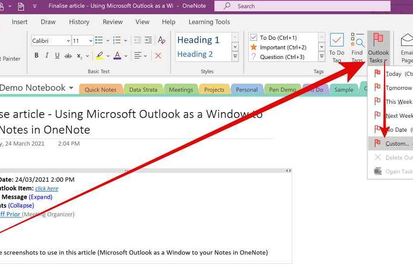The image size is (413, 271).
Task: Click the numbered list icon
Action: 117,40
